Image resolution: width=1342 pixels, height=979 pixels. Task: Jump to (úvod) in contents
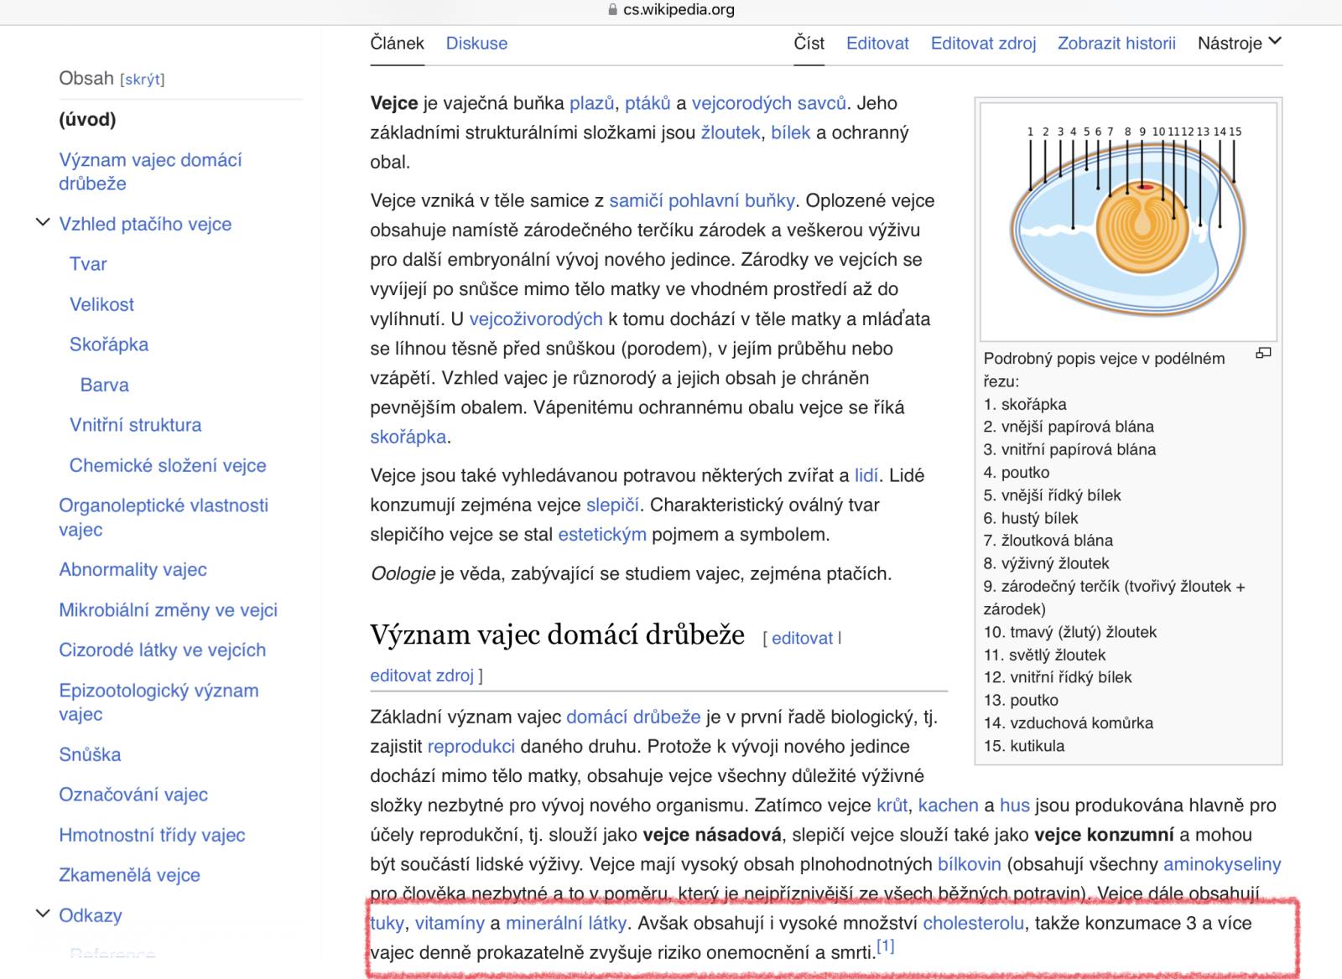87,119
